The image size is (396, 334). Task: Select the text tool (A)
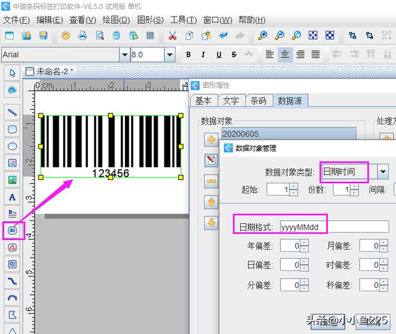pyautogui.click(x=12, y=197)
